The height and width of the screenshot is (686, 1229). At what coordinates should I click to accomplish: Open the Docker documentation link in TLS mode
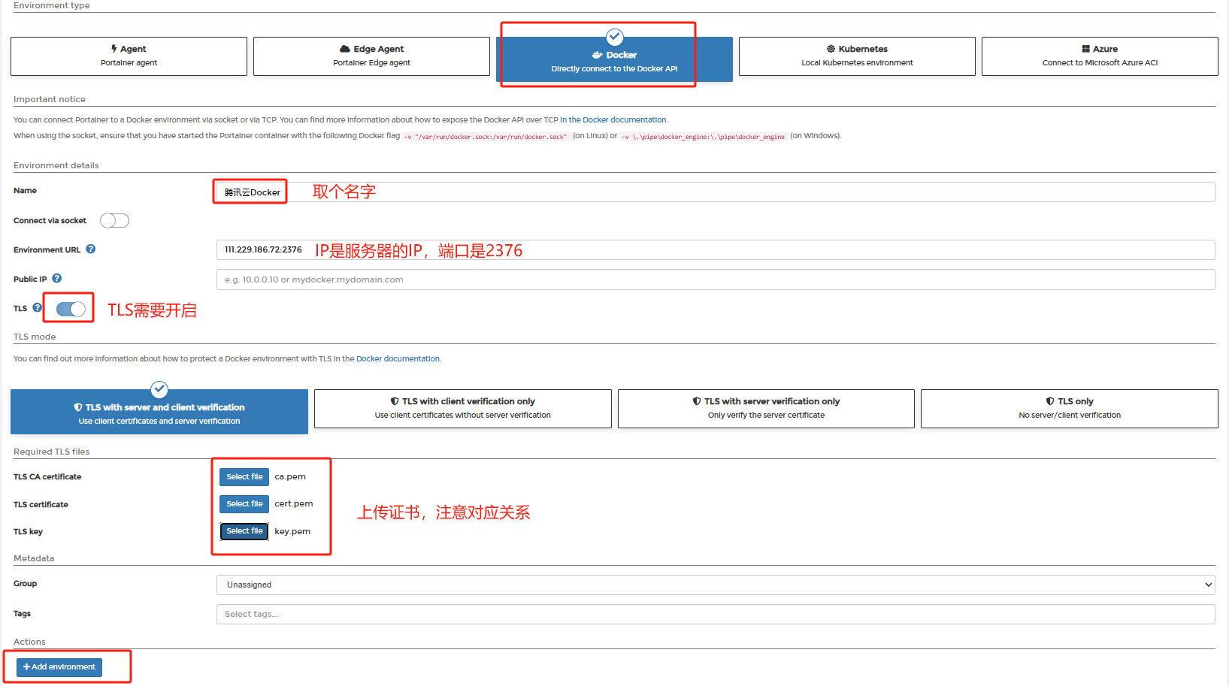398,359
